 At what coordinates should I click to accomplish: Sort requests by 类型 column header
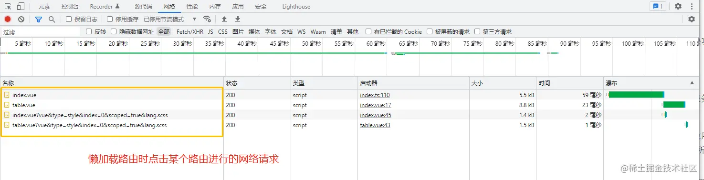(x=324, y=83)
